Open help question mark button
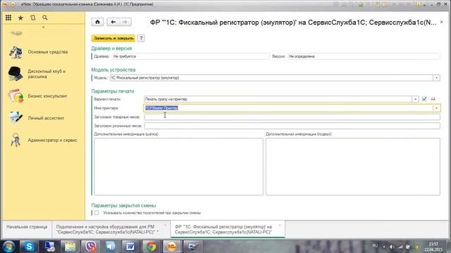Viewport: 451px width, 253px height. click(141, 38)
